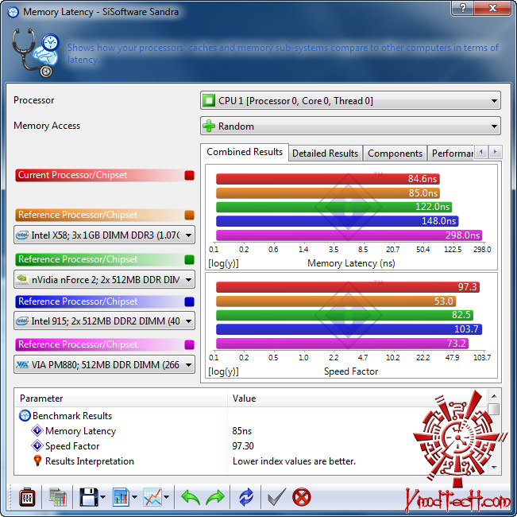517x517 pixels.
Task: Open the Intel X58 reference dropdown
Action: pos(104,235)
